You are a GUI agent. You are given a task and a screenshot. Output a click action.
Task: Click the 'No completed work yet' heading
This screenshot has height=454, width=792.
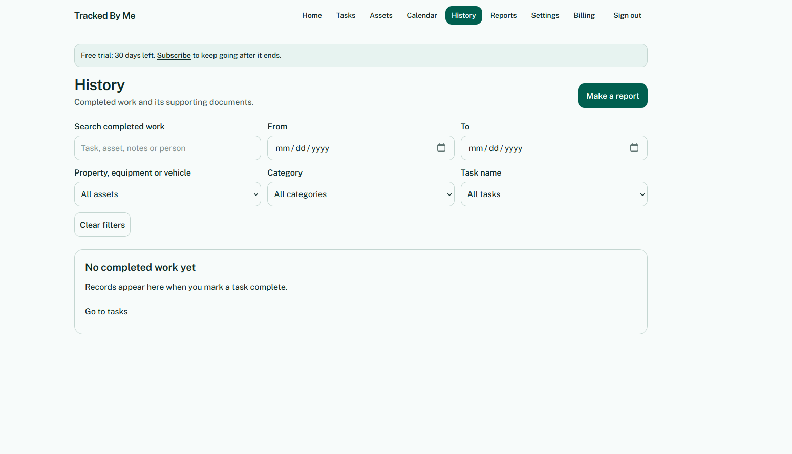point(140,267)
